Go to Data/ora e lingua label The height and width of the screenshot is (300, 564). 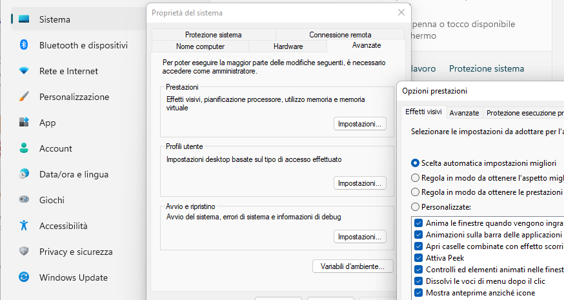74,174
